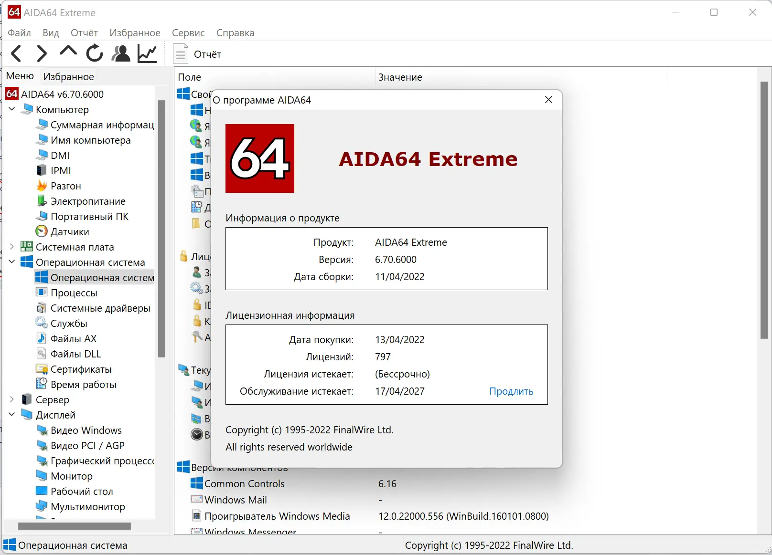772x555 pixels.
Task: Click the IPMI item icon
Action: (42, 170)
